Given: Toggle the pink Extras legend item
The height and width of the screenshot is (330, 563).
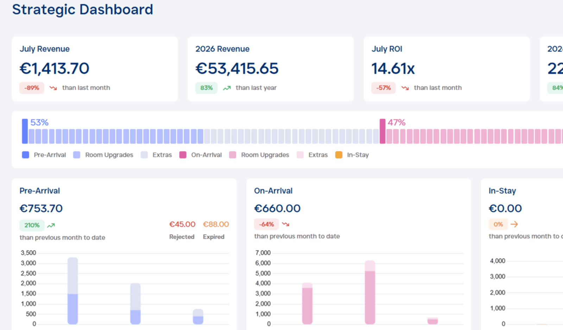Looking at the screenshot, I should tap(312, 155).
